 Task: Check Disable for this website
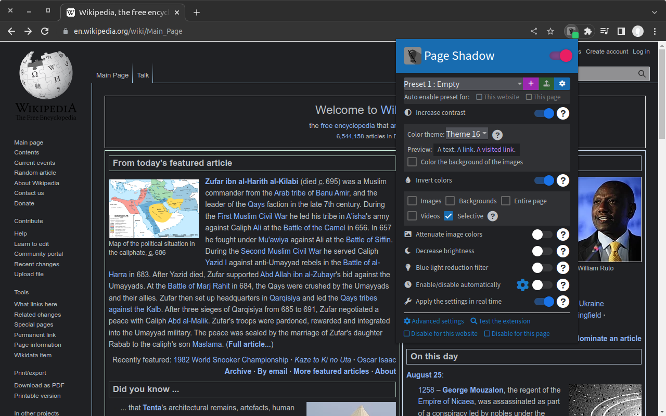(x=407, y=334)
